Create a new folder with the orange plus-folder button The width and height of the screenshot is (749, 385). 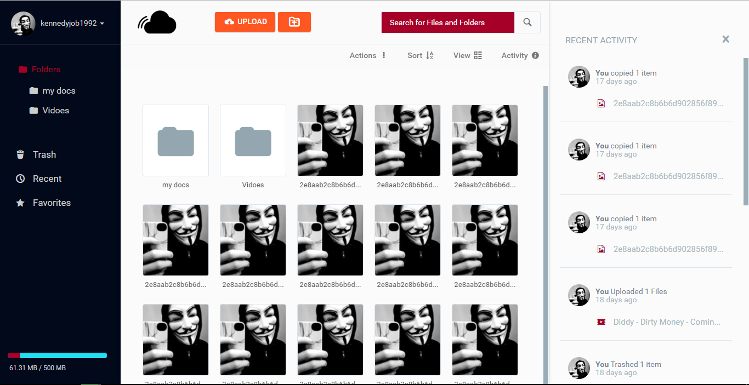pos(294,22)
